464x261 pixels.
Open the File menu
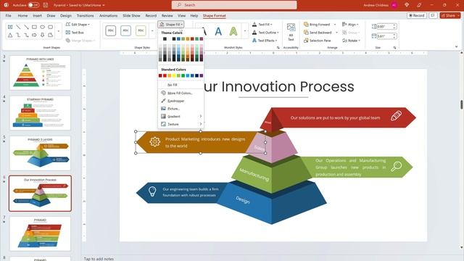8,15
